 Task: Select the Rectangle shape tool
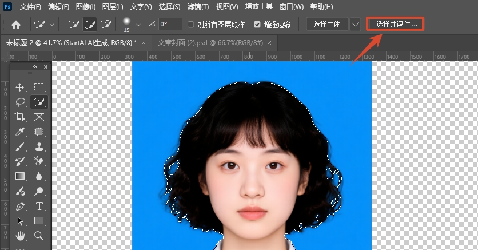(x=39, y=221)
